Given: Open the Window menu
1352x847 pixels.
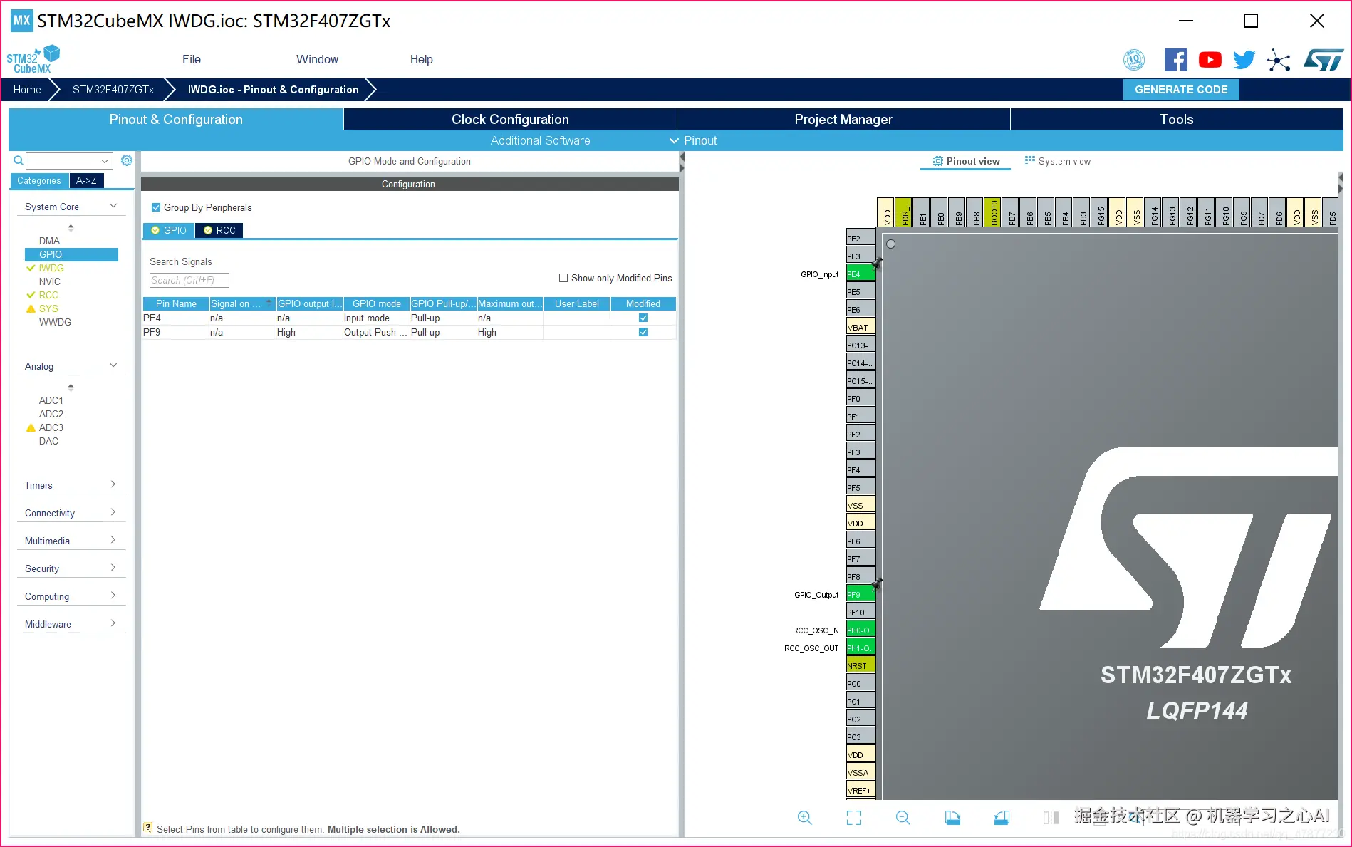Looking at the screenshot, I should click(318, 60).
